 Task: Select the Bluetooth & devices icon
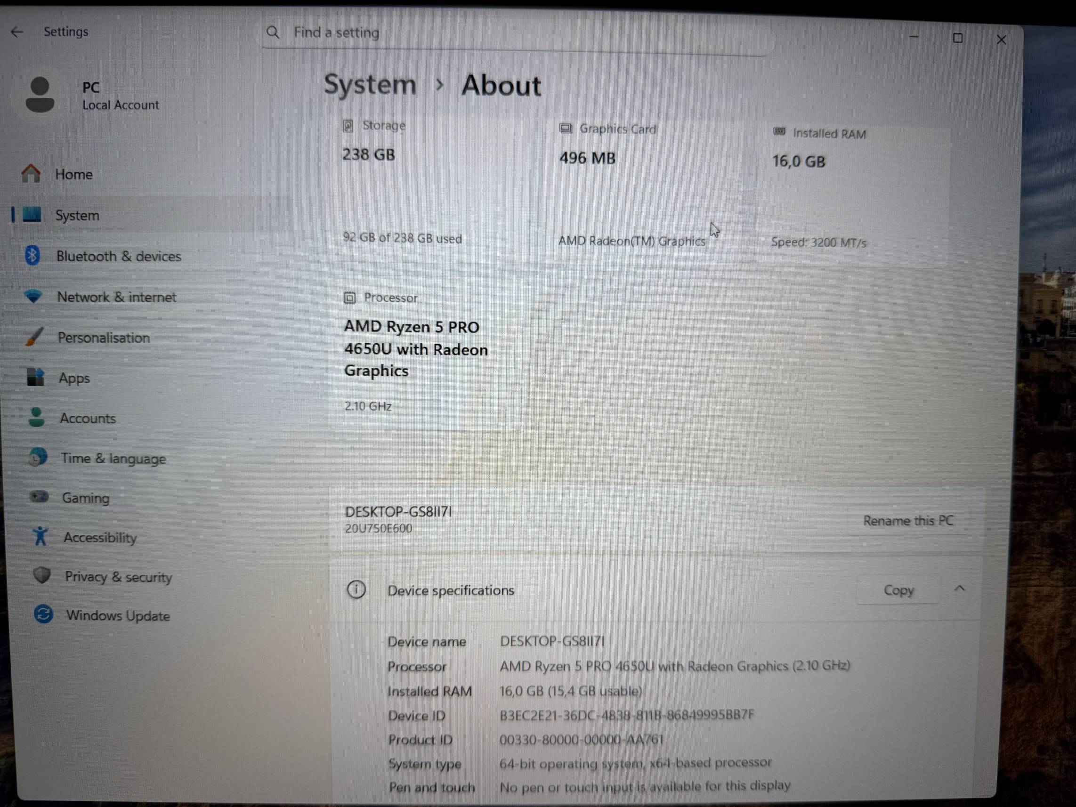(x=32, y=255)
